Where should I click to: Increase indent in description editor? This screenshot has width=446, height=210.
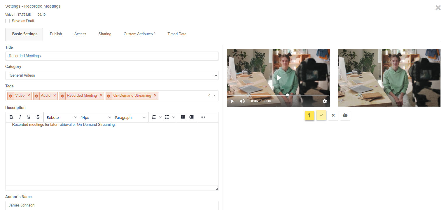(191, 117)
